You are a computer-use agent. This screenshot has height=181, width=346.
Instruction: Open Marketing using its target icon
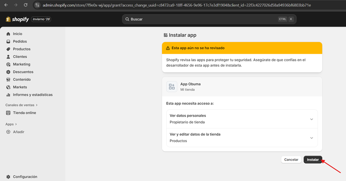click(9, 64)
